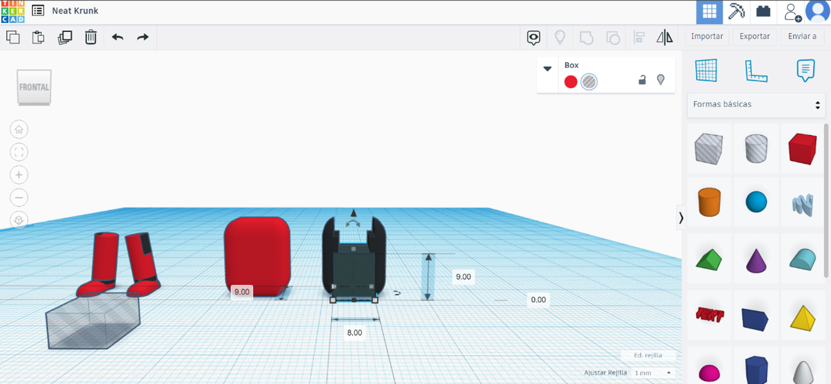This screenshot has height=384, width=831.
Task: Select the Mirror/Flip tool
Action: tap(665, 37)
